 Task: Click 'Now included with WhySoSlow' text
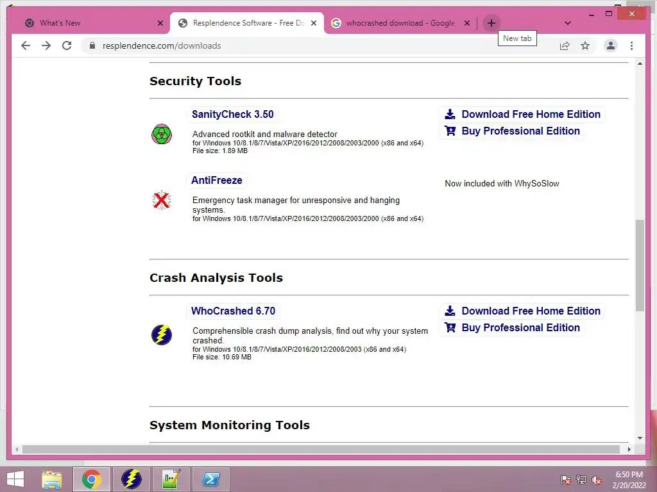502,184
